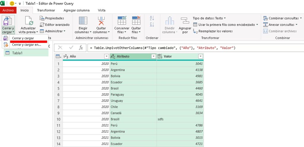Click the Brasill cell in row 10
Screen dimensions: 304x147
[133, 119]
